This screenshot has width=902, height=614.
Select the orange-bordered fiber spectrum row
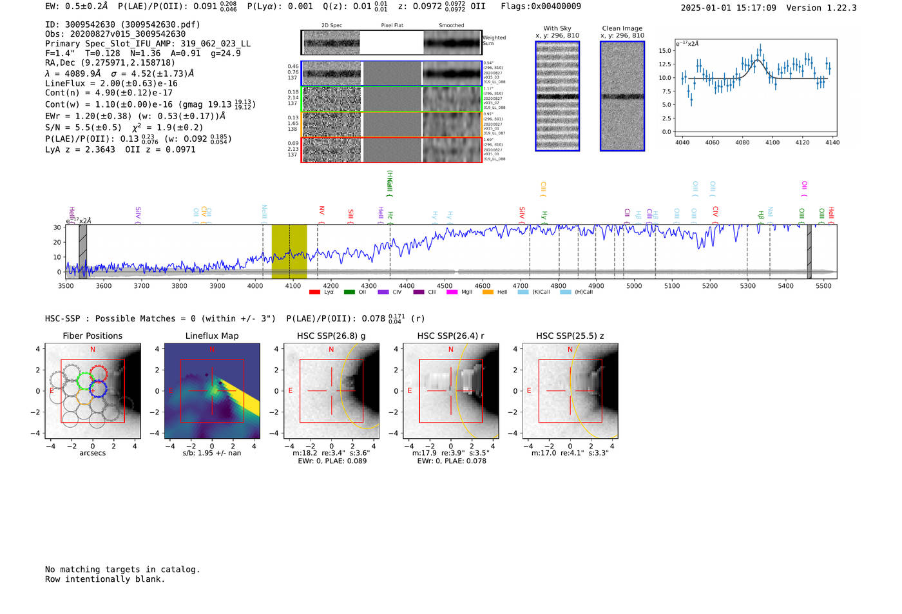[392, 124]
